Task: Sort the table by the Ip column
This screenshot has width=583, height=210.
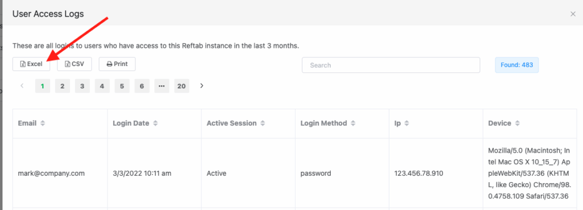Action: tap(407, 123)
